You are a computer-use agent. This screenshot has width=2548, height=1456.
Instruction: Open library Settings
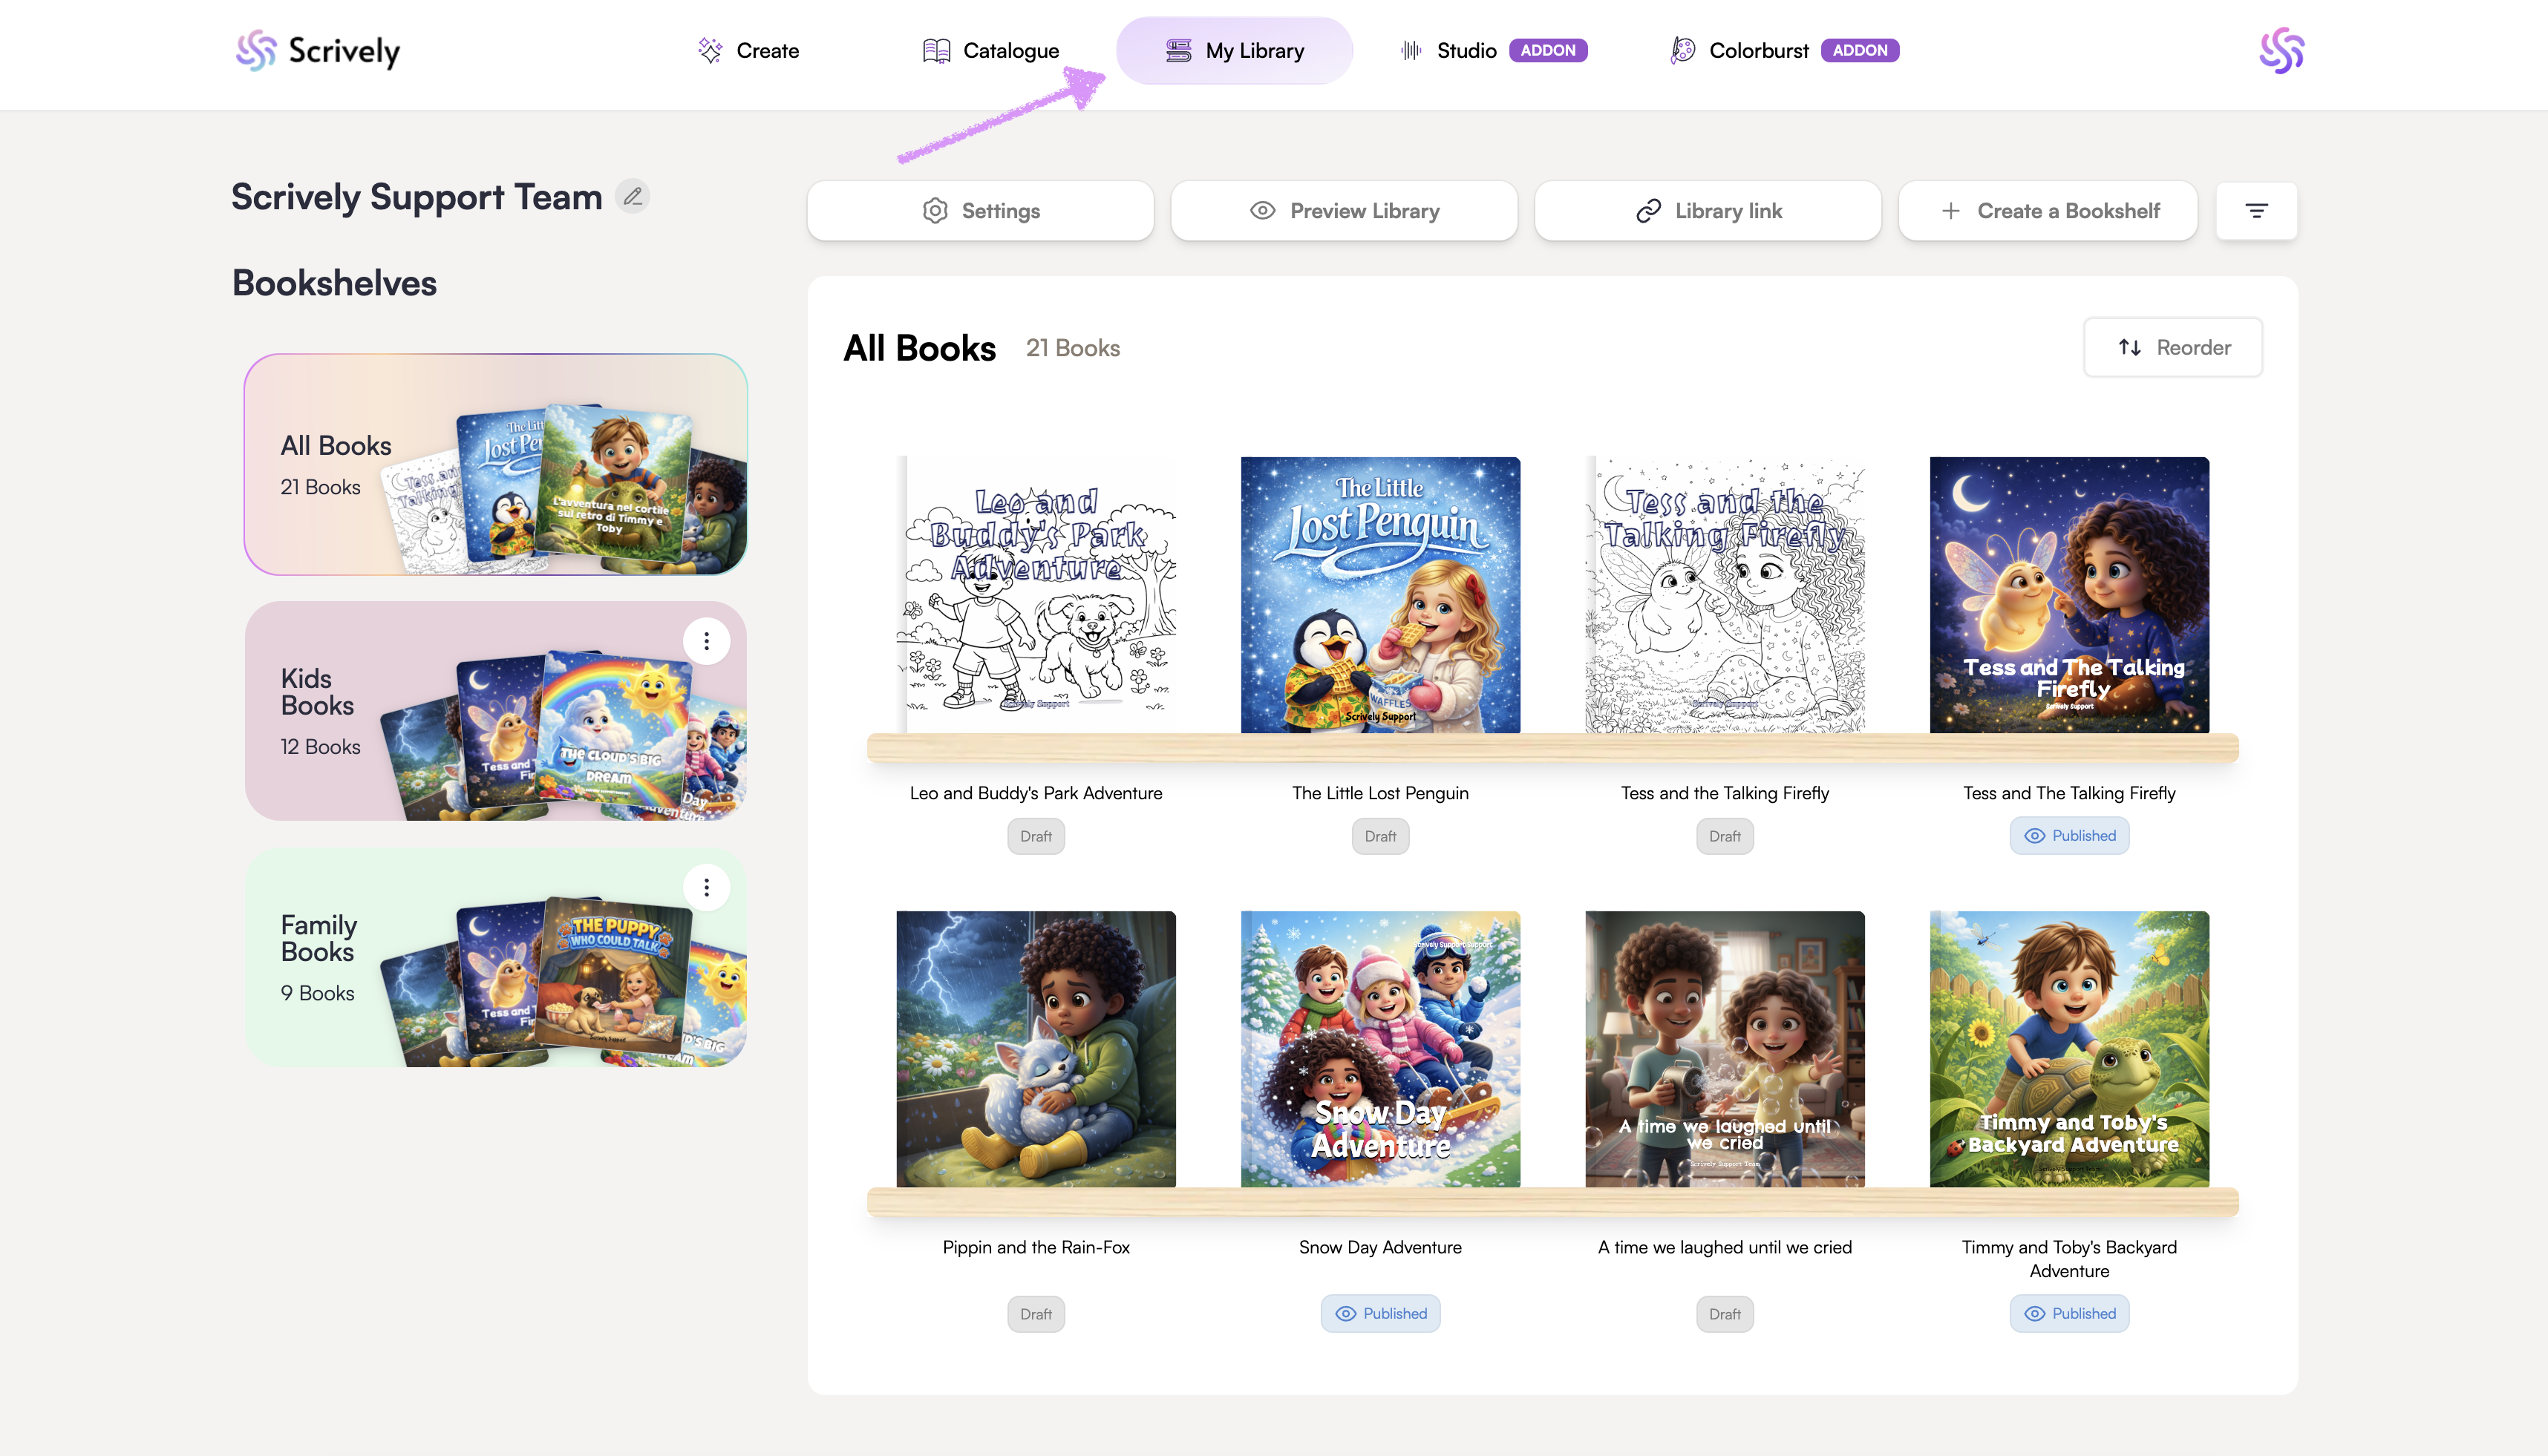pos(981,211)
